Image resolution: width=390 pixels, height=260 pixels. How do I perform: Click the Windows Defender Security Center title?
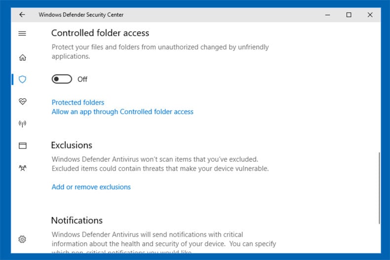[81, 15]
